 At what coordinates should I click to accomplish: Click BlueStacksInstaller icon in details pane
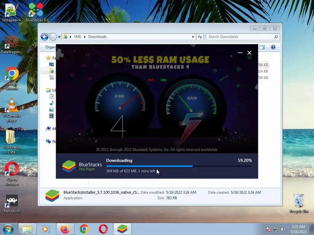tap(52, 196)
